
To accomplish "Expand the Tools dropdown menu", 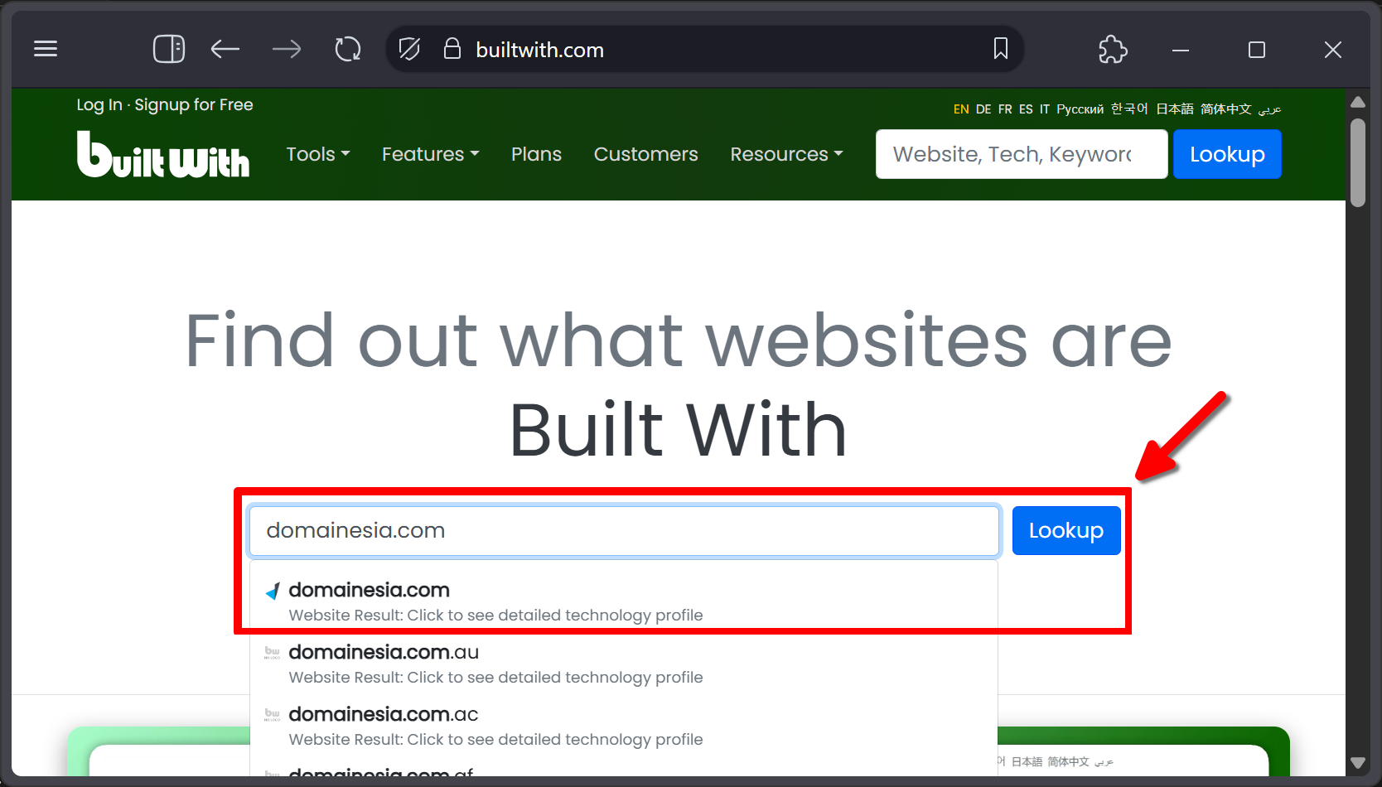I will tap(318, 154).
